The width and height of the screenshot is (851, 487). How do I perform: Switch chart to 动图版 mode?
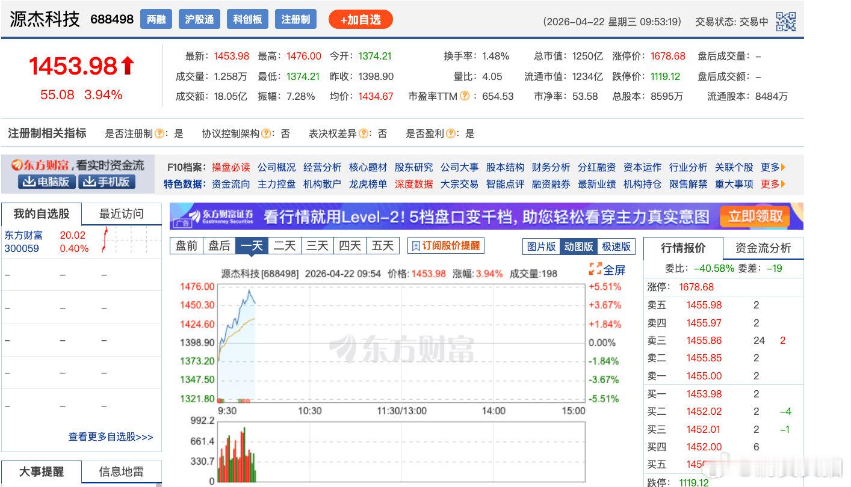click(578, 246)
